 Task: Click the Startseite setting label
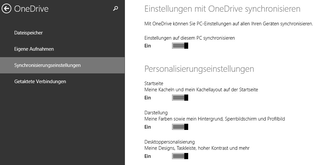(x=154, y=83)
